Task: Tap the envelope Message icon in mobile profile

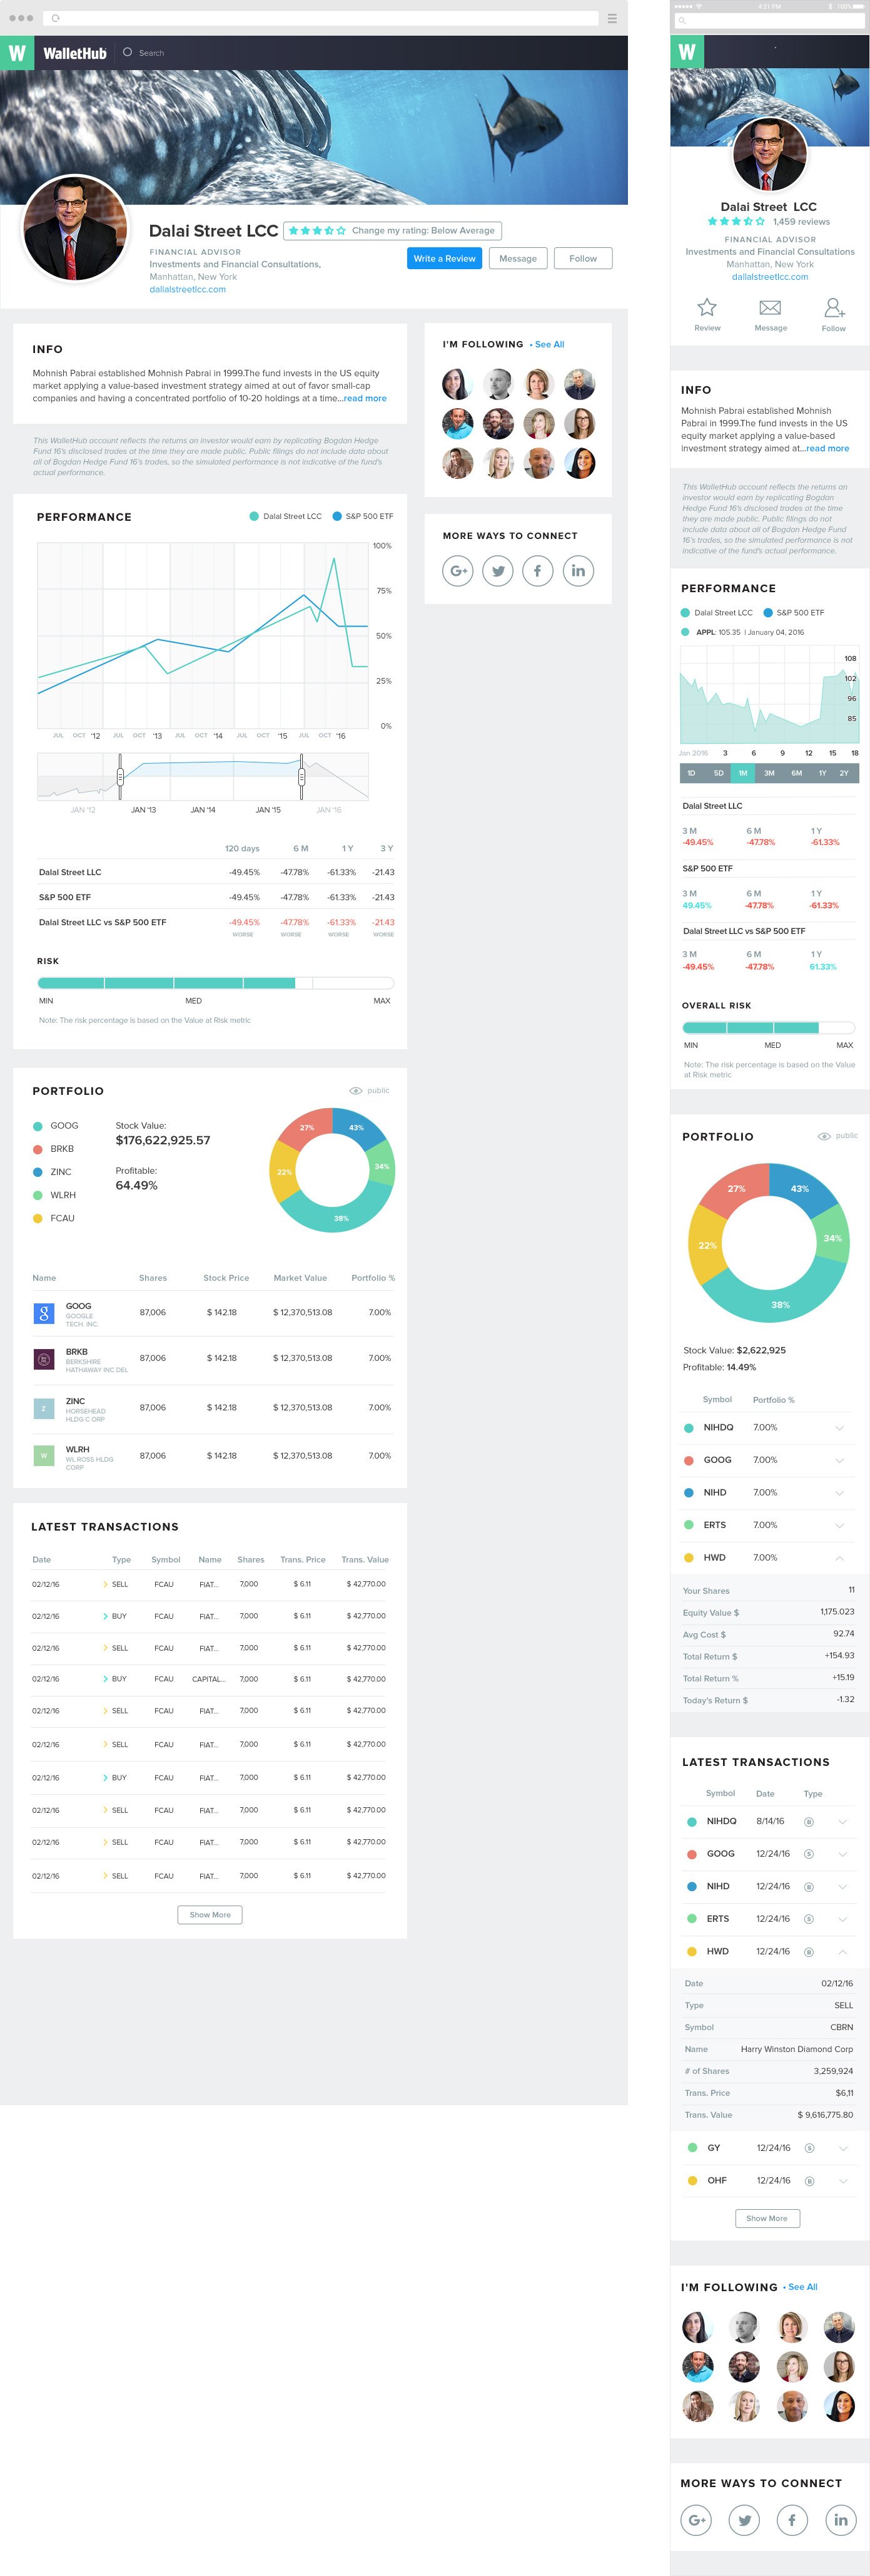Action: 770,308
